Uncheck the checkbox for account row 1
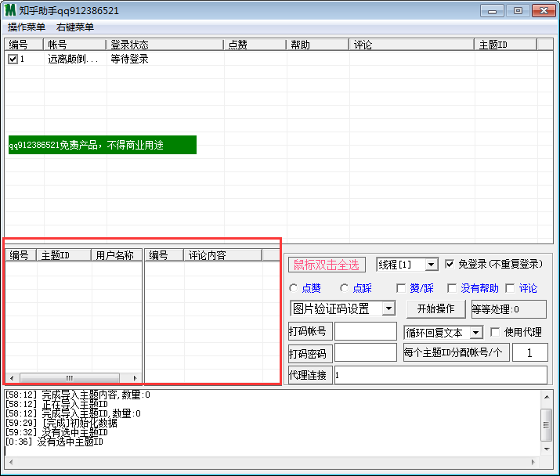560x476 pixels. coord(13,59)
